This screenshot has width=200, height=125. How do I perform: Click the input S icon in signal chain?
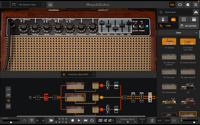tap(30, 97)
